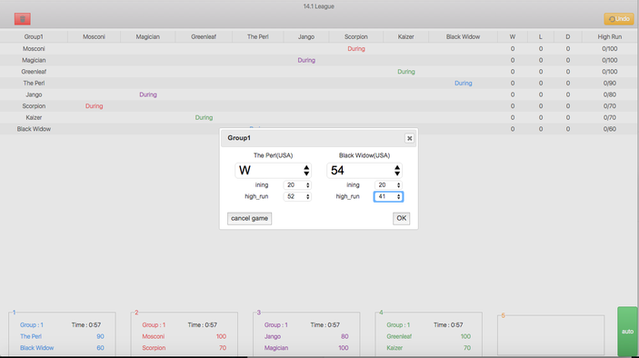Image resolution: width=639 pixels, height=358 pixels.
Task: Click the cancel game button
Action: (249, 218)
